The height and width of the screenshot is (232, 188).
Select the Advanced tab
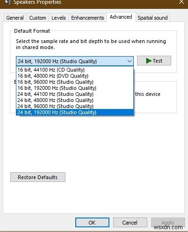click(x=121, y=17)
